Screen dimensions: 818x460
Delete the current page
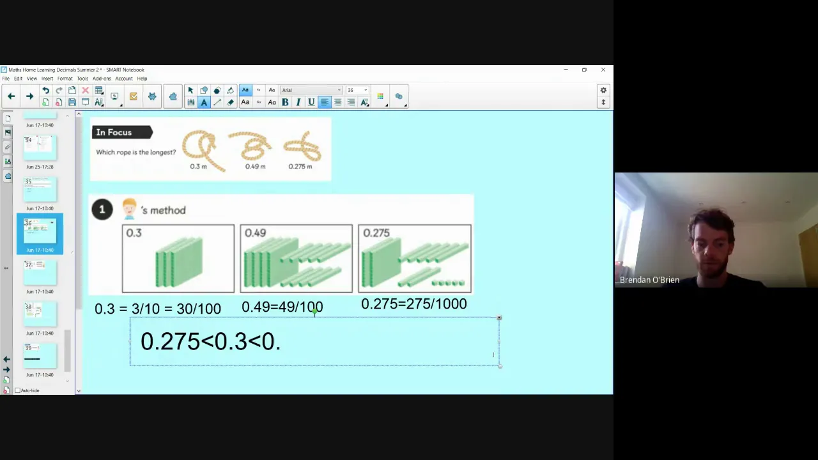tap(59, 102)
